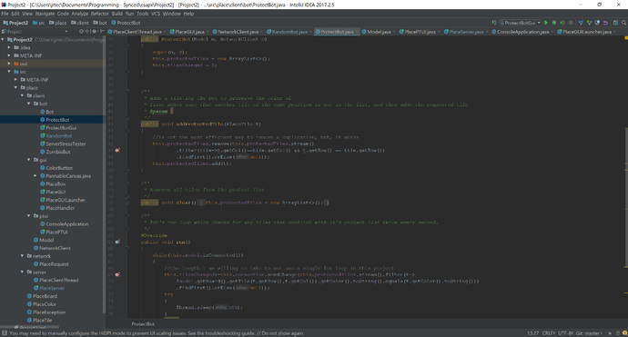This screenshot has width=628, height=337.
Task: Click the Project Structure icon in toolbar
Action: [615, 23]
